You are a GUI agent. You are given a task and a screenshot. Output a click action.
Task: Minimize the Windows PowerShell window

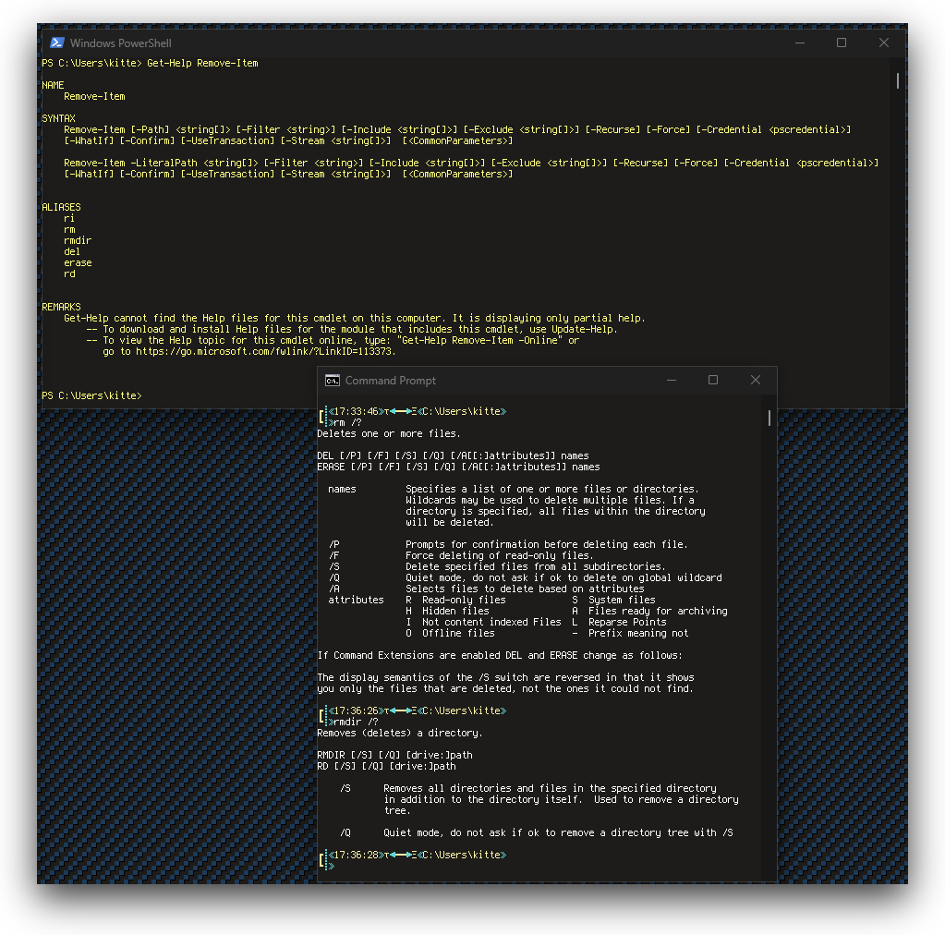click(800, 42)
